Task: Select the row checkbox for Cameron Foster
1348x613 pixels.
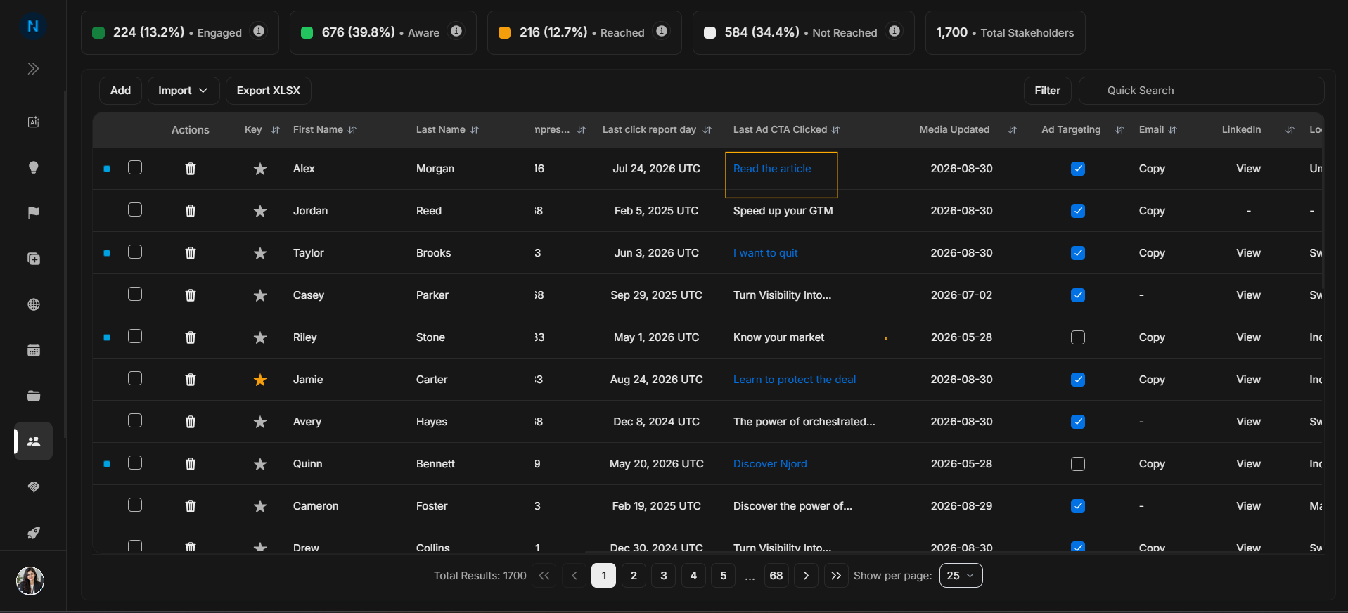Action: pyautogui.click(x=135, y=505)
